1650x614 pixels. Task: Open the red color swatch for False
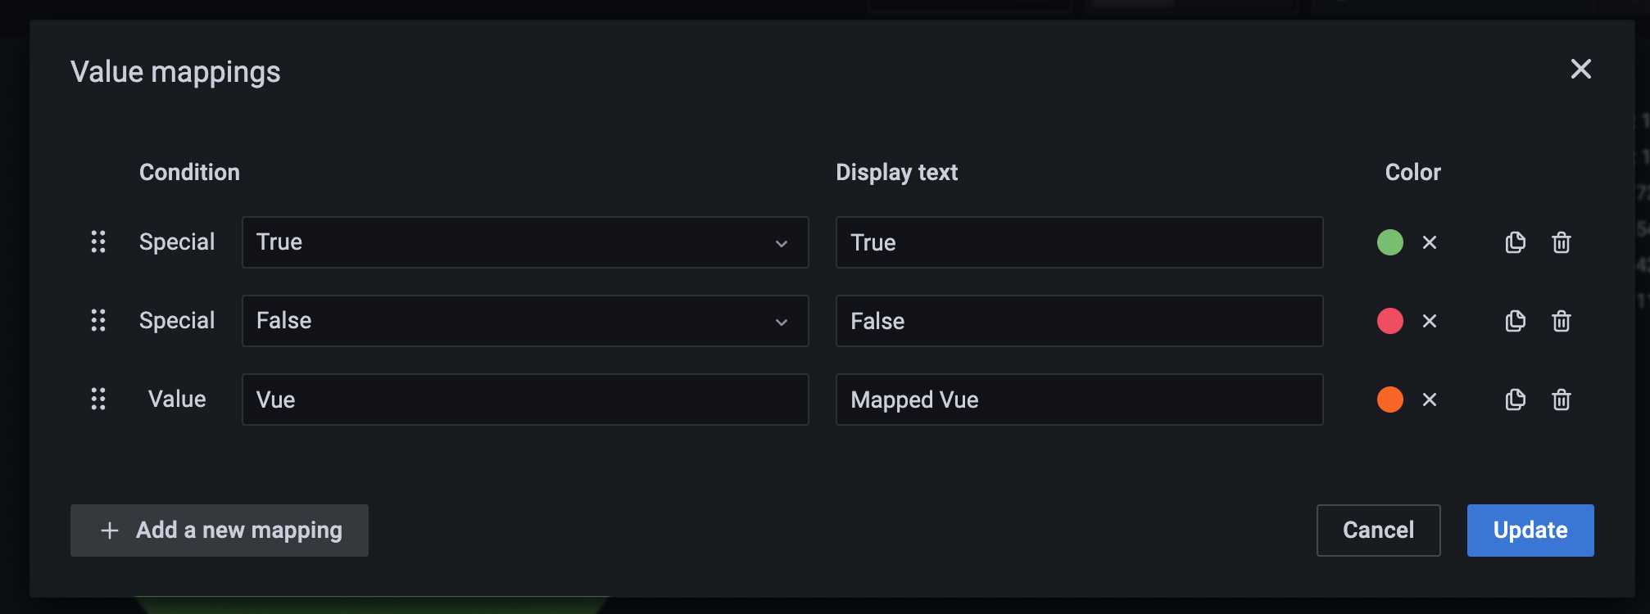(1390, 321)
